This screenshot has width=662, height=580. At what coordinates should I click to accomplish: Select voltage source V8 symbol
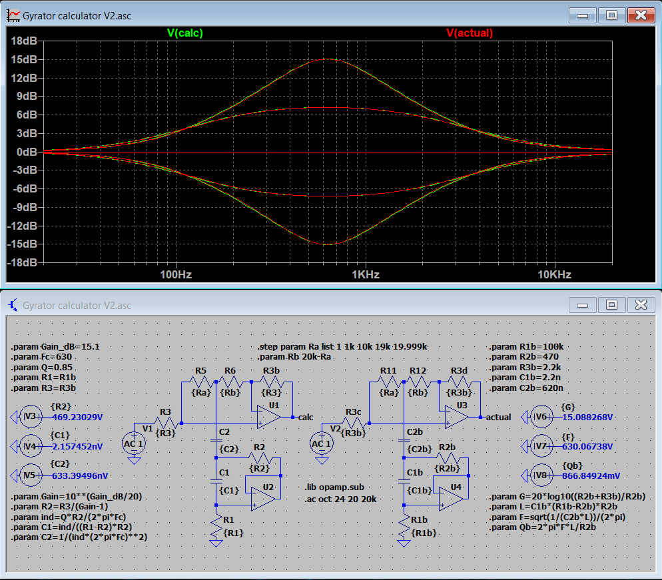pyautogui.click(x=541, y=475)
